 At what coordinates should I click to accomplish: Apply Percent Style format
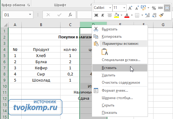click(154, 8)
